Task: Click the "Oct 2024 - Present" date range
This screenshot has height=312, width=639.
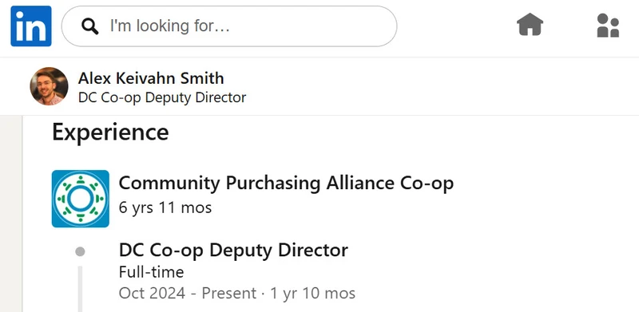Action: tap(188, 293)
